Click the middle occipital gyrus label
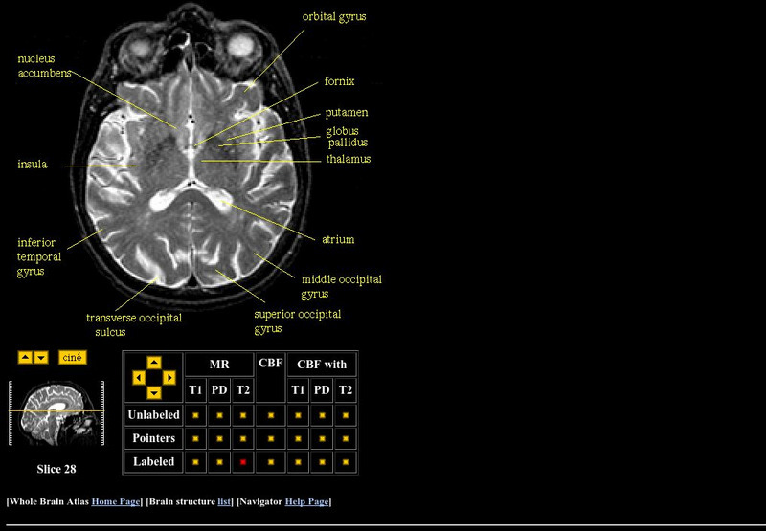The image size is (766, 531). point(342,287)
